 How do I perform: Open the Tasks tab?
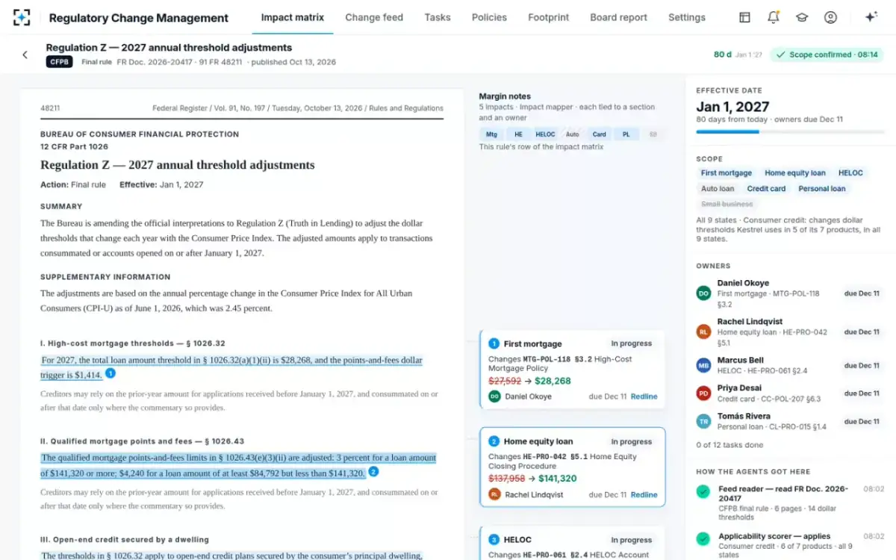click(x=438, y=17)
